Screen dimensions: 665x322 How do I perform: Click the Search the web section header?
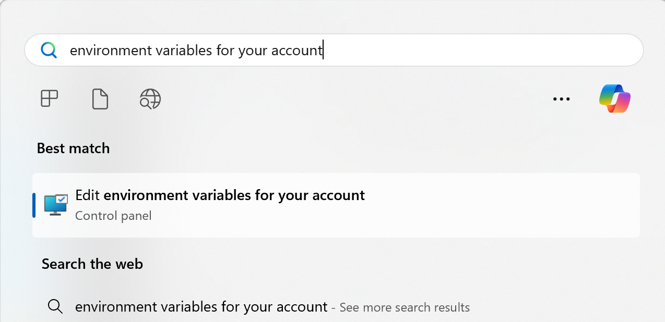92,264
